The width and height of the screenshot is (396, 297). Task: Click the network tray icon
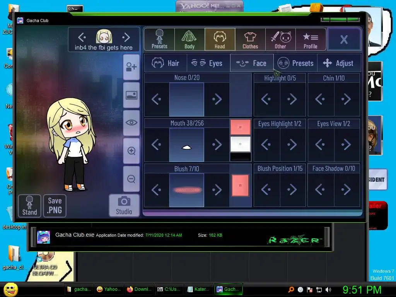319,290
